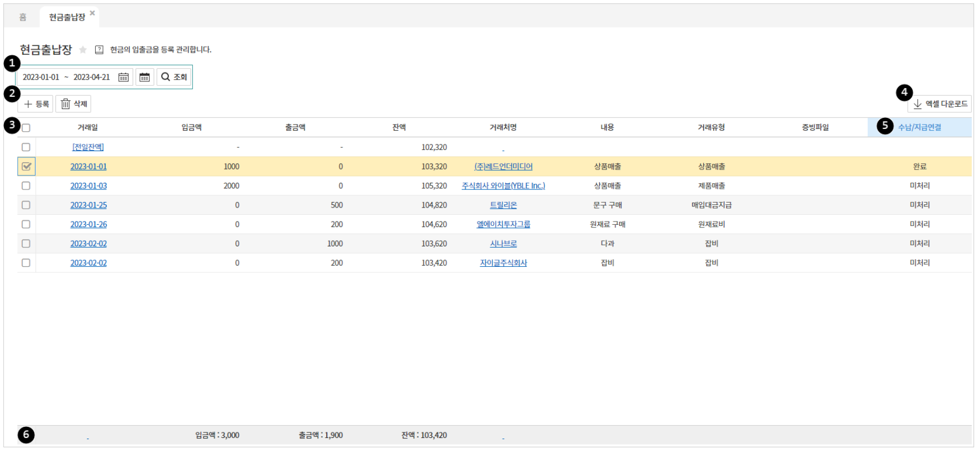Toggle the select-all checkbox in the table header
Viewport: 978px width, 449px height.
26,128
